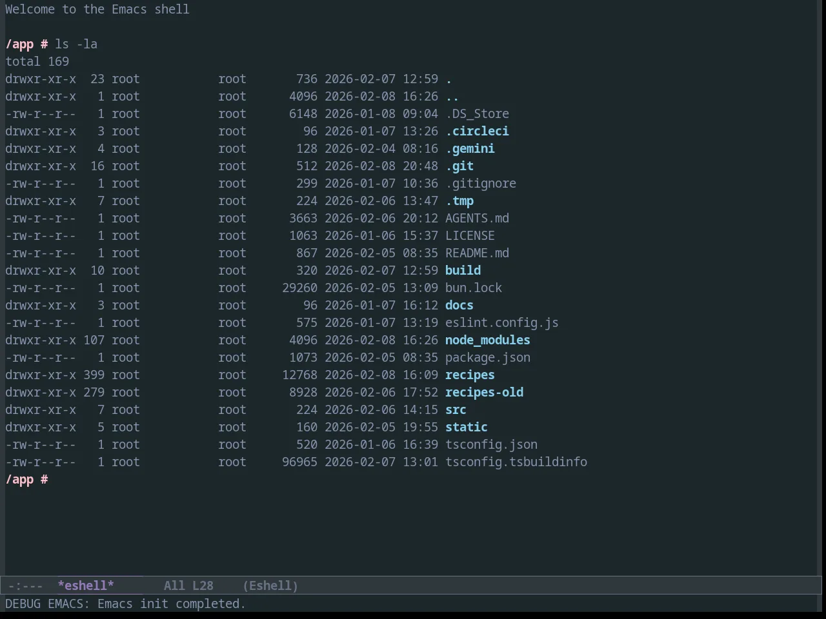Click the src directory entry

pos(456,409)
